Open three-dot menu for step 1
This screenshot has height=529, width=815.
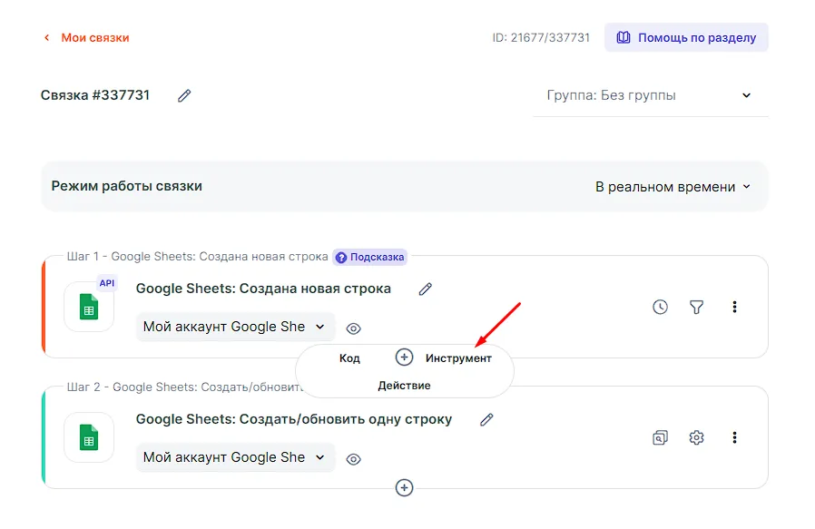tap(734, 308)
